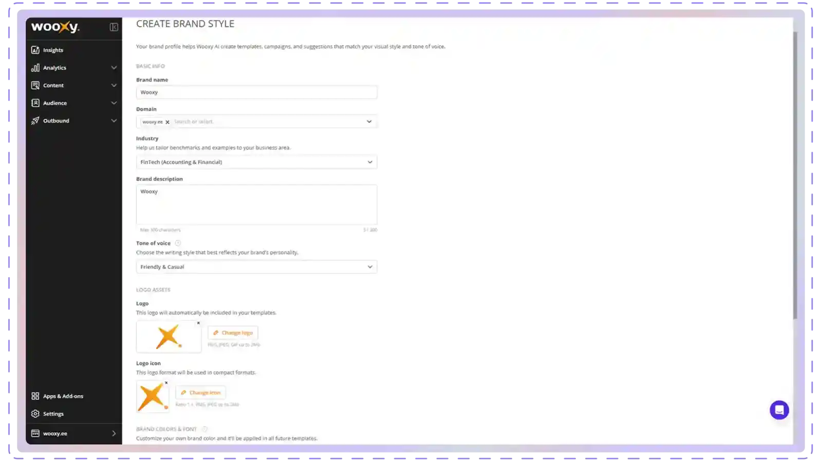Click the Change logo button
The width and height of the screenshot is (822, 462).
click(x=233, y=333)
